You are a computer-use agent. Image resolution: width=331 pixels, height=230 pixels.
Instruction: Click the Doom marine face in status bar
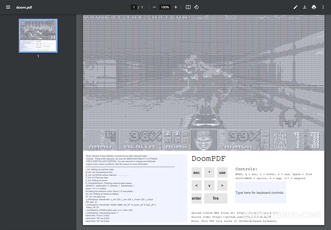pyautogui.click(x=204, y=140)
